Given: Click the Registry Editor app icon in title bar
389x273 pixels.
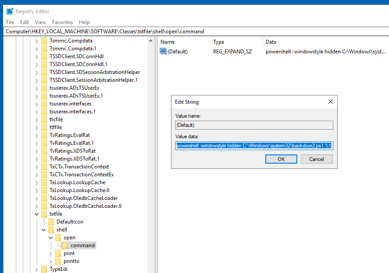Looking at the screenshot, I should 9,11.
